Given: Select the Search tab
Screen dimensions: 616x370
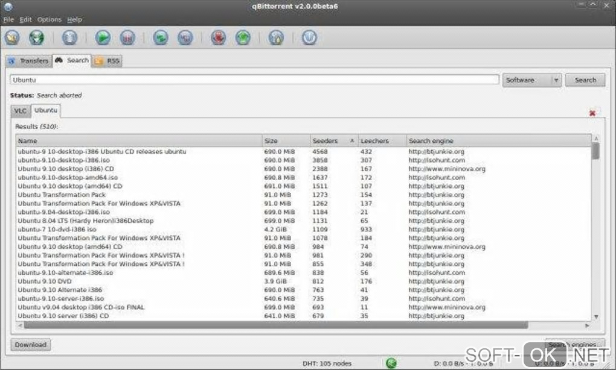Looking at the screenshot, I should [x=72, y=60].
